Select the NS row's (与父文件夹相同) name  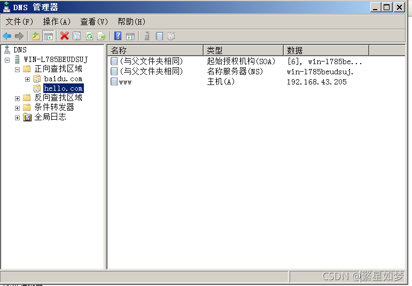point(151,71)
